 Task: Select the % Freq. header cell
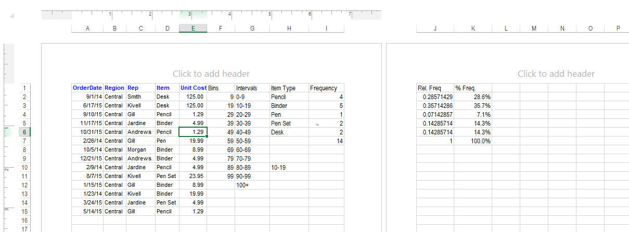473,88
